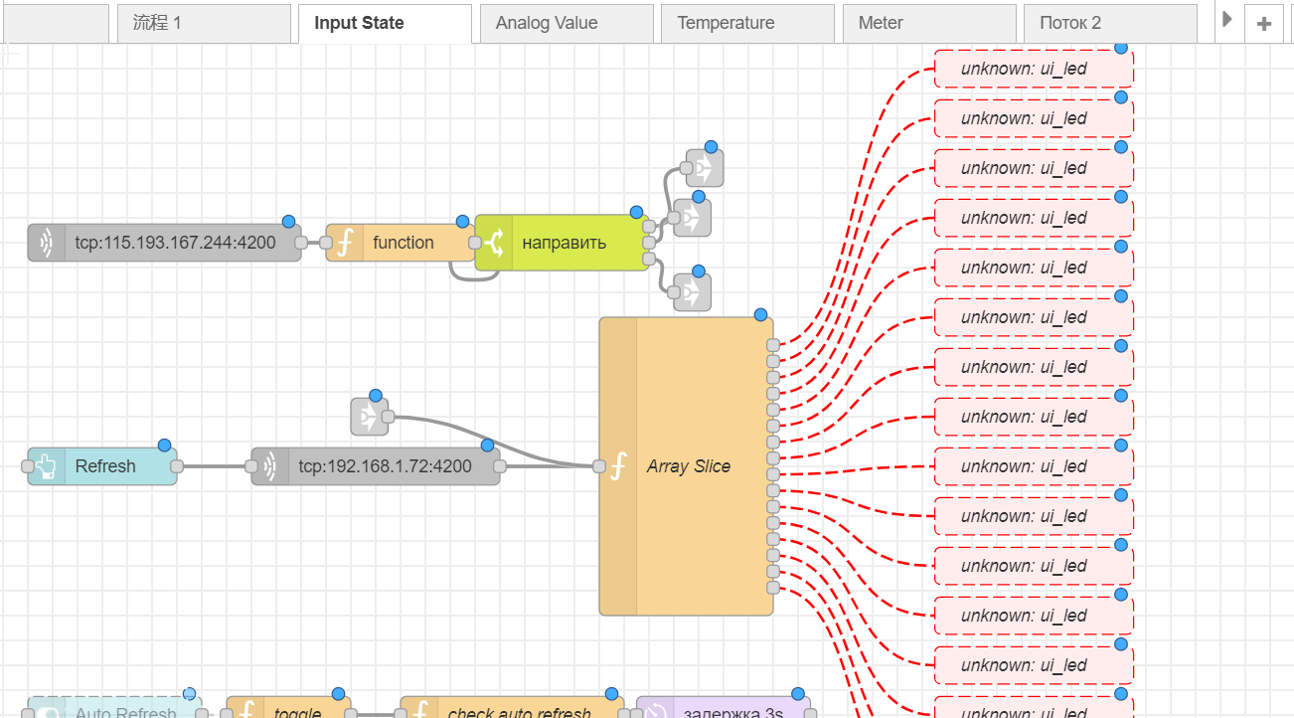Select the clock icon on задержка 3s node
The width and height of the screenshot is (1294, 718).
pos(655,711)
